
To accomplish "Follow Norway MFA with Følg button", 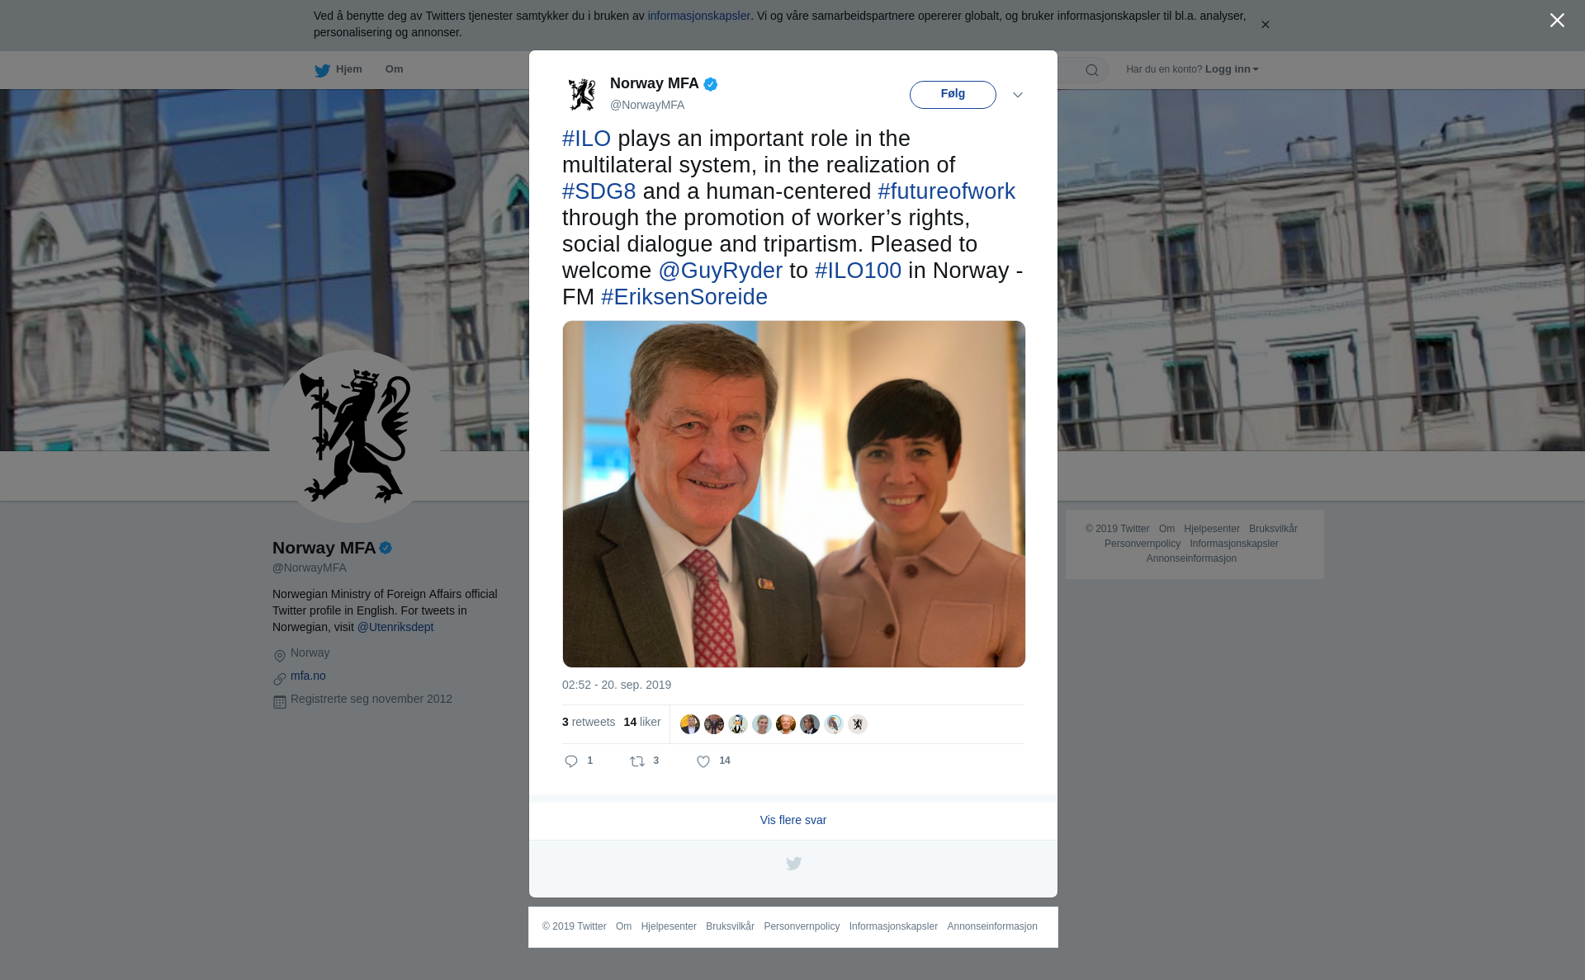I will click(x=953, y=94).
